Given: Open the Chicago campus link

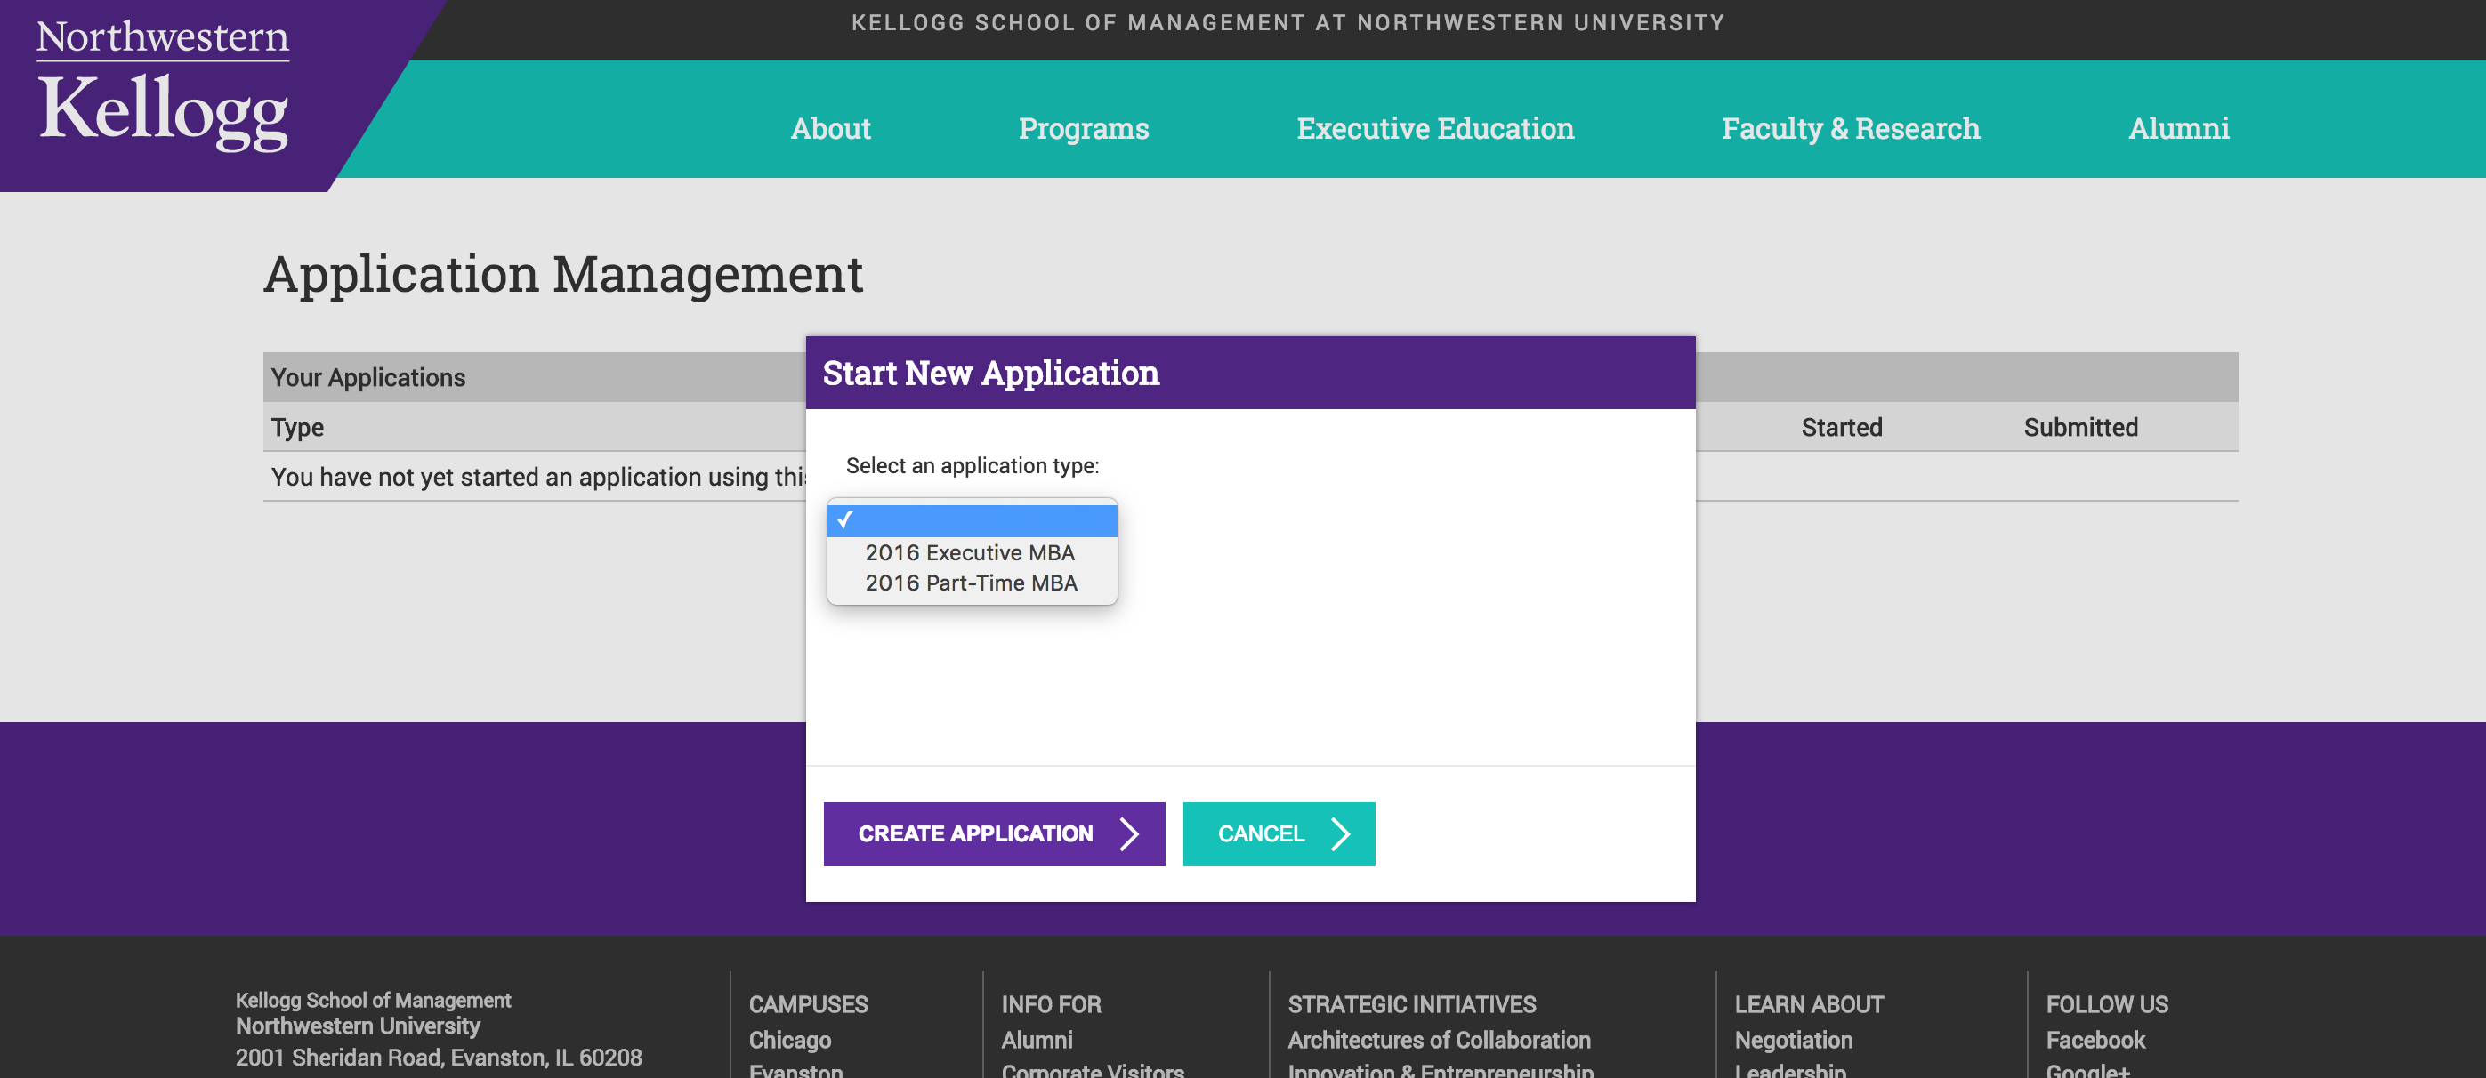Looking at the screenshot, I should [x=789, y=1040].
